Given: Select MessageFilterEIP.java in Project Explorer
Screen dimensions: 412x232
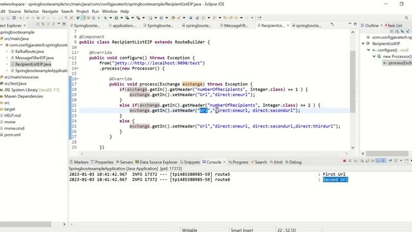Looking at the screenshot, I should tap(34, 57).
